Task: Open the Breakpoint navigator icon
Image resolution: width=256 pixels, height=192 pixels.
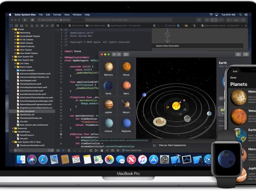Action: (x=47, y=26)
